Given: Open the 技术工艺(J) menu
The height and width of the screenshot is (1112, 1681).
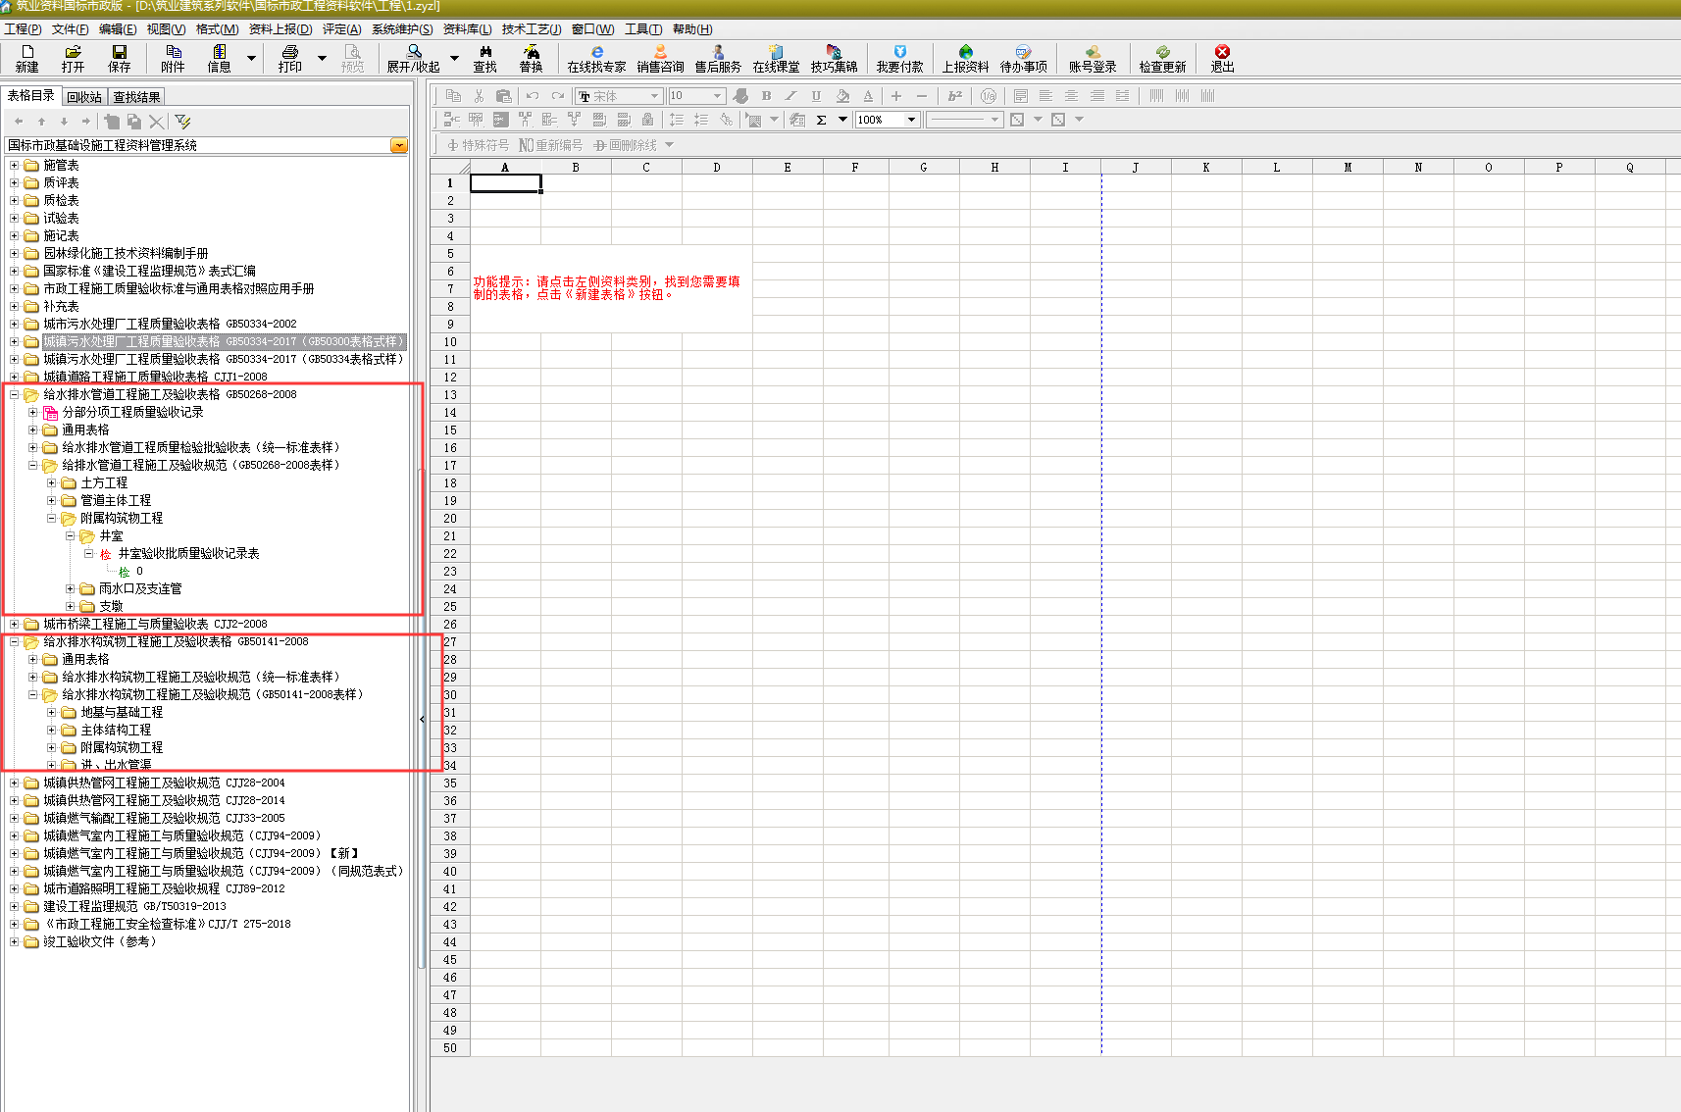Looking at the screenshot, I should (532, 29).
